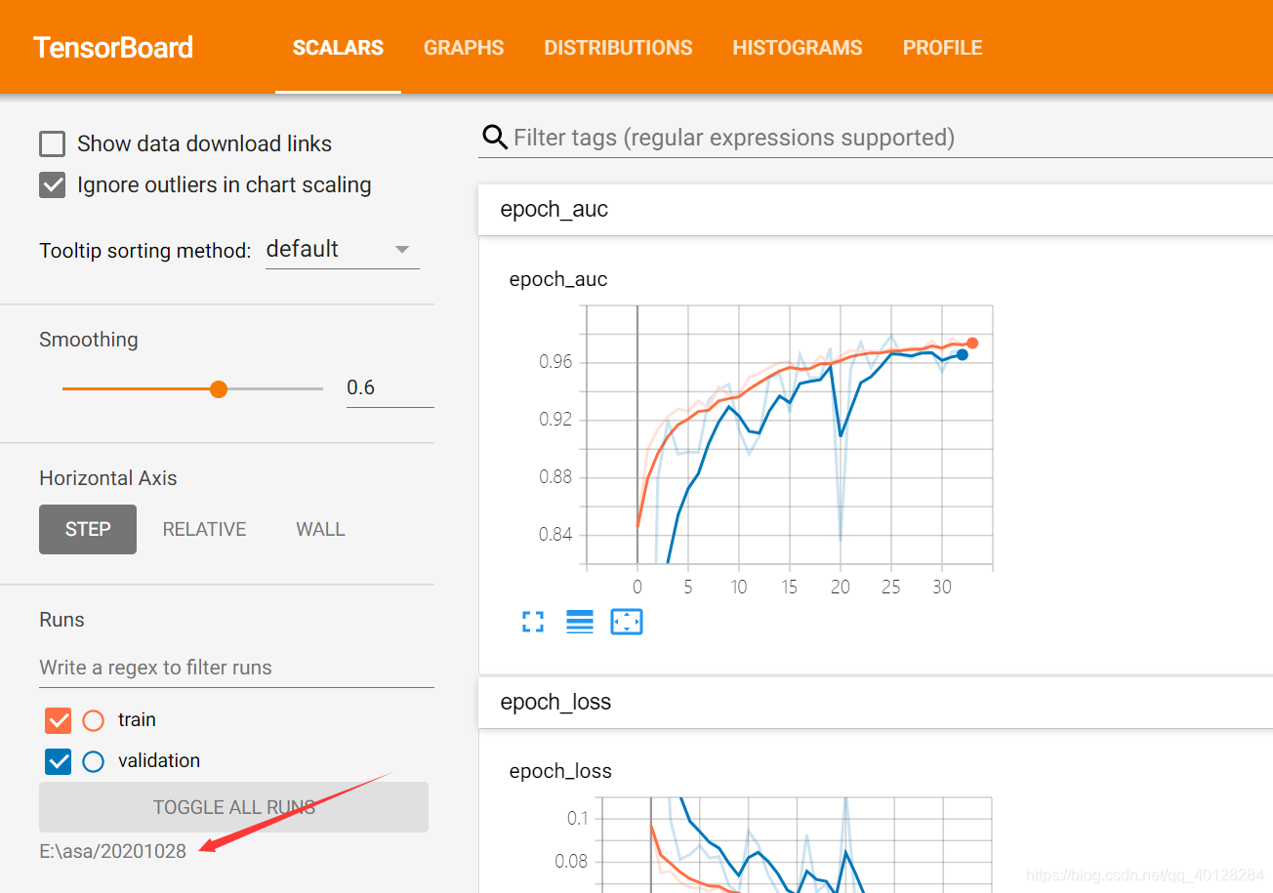Click the log directory path E:\asa/20201028
This screenshot has width=1273, height=893.
112,851
